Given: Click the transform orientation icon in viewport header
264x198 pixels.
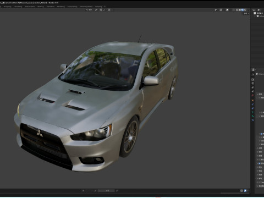Looking at the screenshot, I should click(87, 10).
